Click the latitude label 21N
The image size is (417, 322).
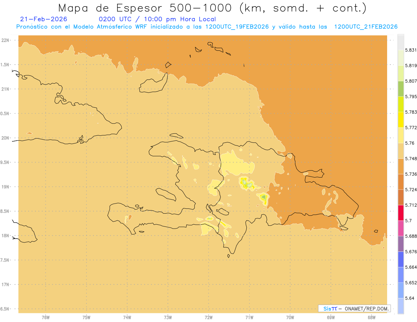coord(5,89)
